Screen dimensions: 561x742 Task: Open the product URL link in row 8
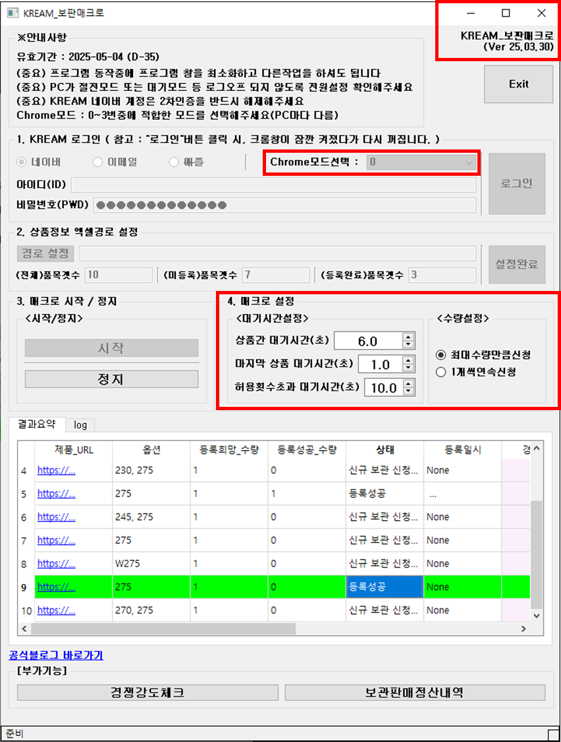click(x=57, y=564)
